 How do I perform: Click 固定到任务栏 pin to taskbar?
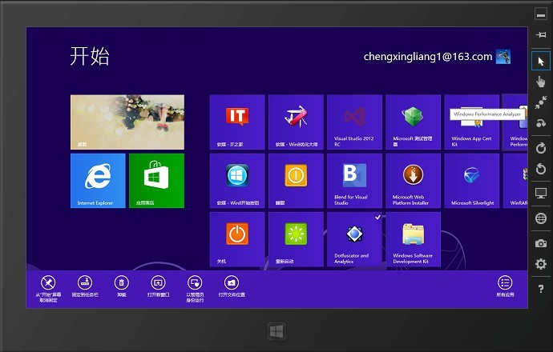click(x=85, y=287)
